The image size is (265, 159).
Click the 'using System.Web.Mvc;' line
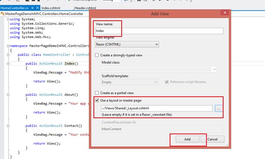pyautogui.click(x=30, y=37)
